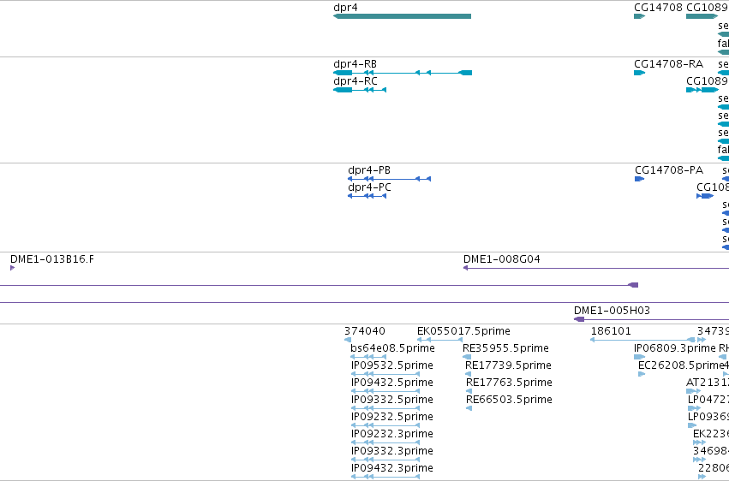Click the CG14708-RA label
The height and width of the screenshot is (481, 729).
click(668, 63)
